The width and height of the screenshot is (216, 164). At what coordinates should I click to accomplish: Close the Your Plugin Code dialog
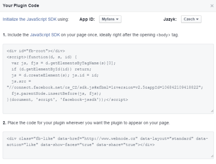point(212,6)
